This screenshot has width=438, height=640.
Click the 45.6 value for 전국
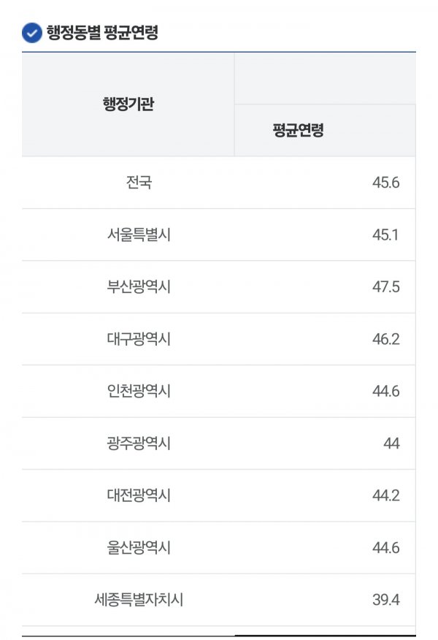click(385, 183)
